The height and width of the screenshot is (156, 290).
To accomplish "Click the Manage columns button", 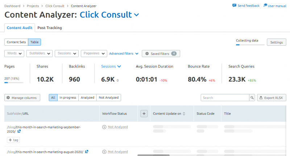I will pos(22,98).
